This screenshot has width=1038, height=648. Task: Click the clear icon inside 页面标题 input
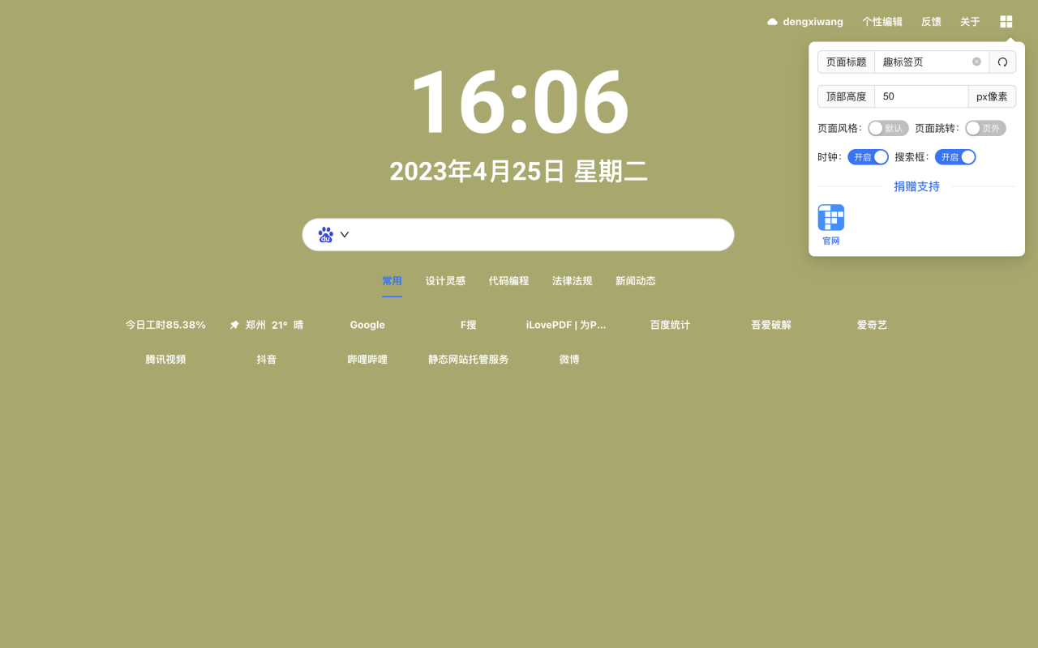976,62
